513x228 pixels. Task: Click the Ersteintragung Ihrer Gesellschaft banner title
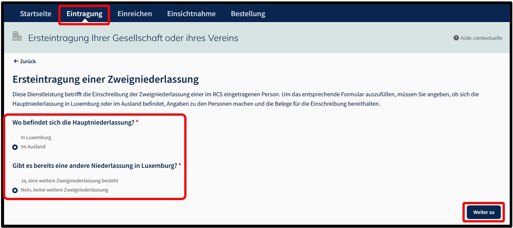(133, 38)
